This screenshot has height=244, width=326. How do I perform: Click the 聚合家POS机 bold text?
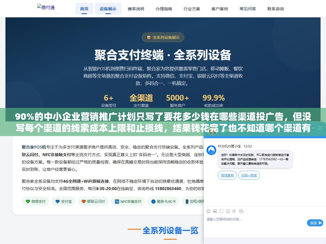34,147
